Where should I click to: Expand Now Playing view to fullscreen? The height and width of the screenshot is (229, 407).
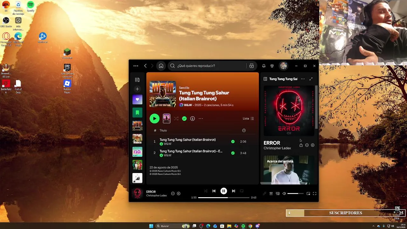pyautogui.click(x=311, y=79)
